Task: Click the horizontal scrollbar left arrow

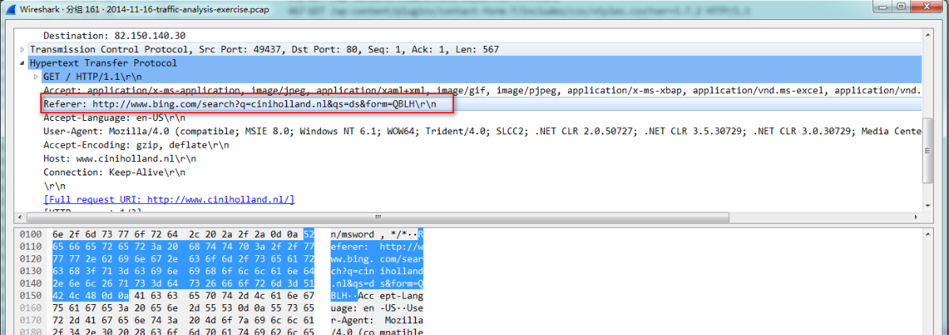Action: point(21,218)
